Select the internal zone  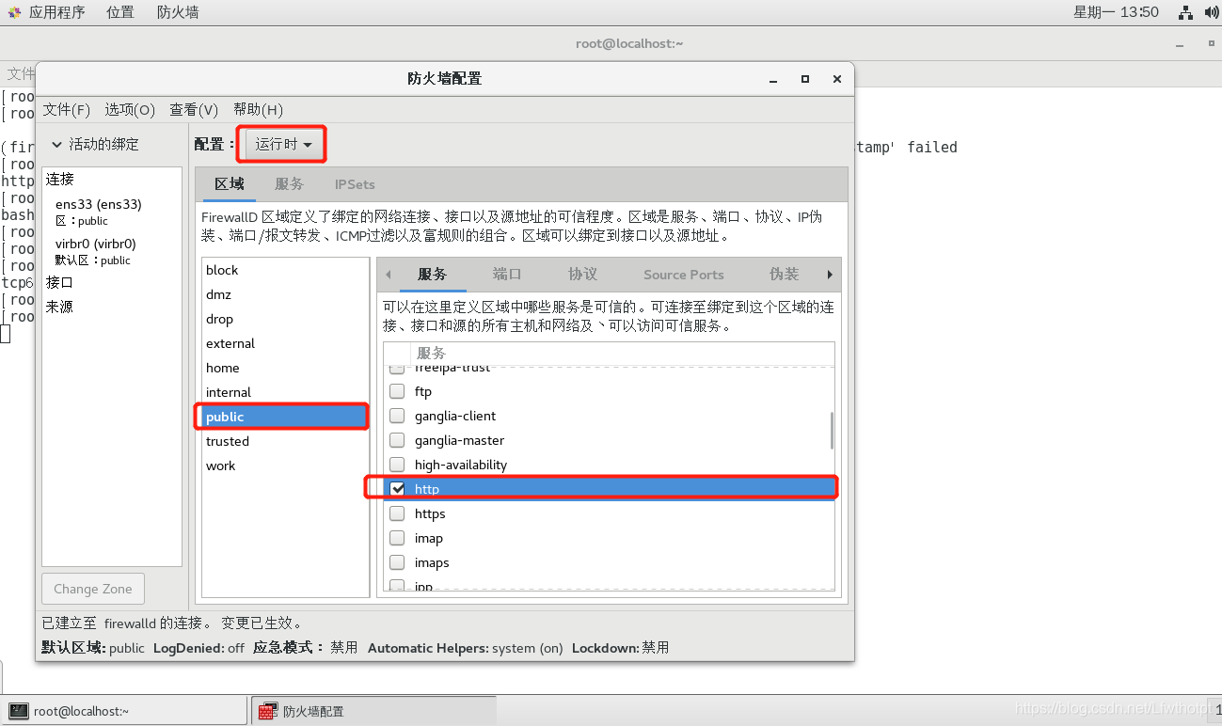click(285, 392)
